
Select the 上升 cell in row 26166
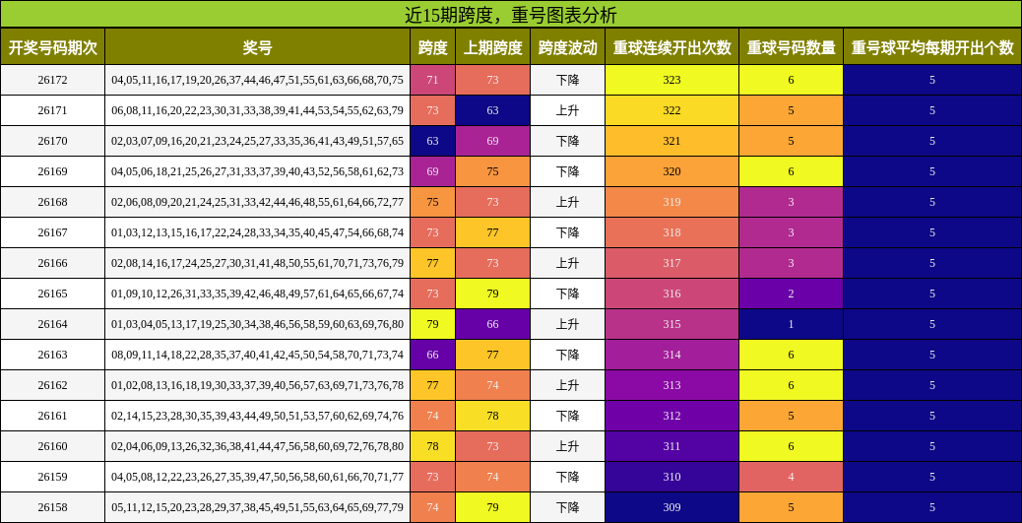pyautogui.click(x=568, y=263)
